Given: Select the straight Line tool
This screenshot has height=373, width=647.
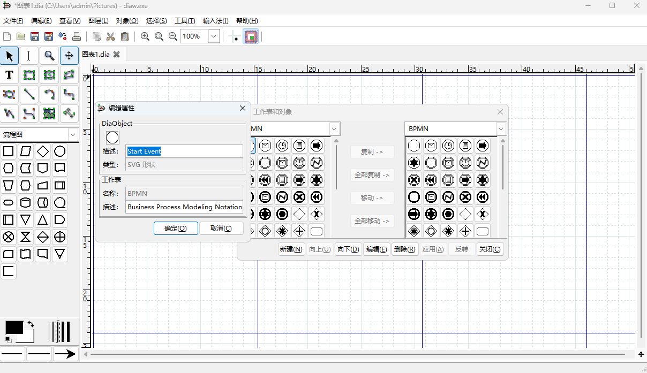Looking at the screenshot, I should [x=29, y=94].
